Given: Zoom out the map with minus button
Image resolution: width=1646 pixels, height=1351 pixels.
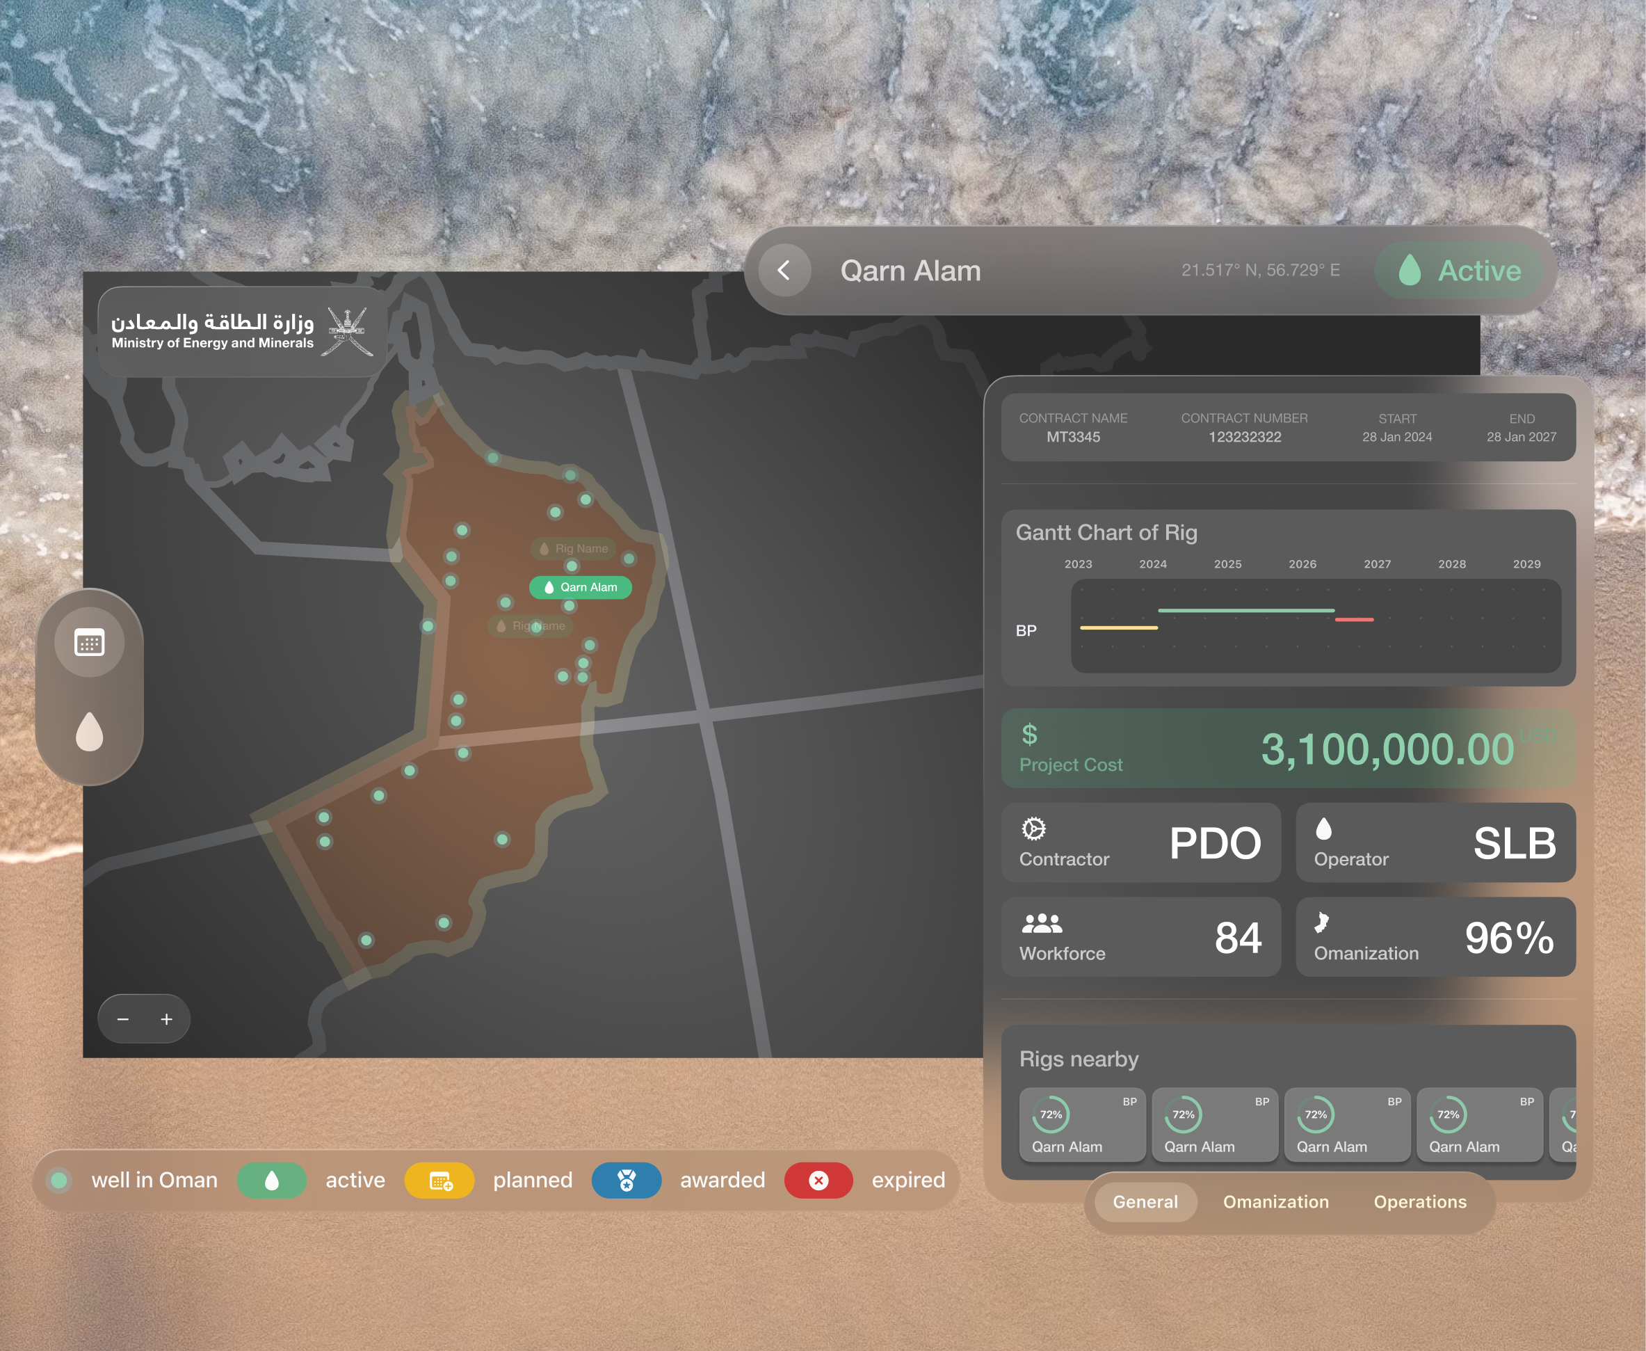Looking at the screenshot, I should [123, 1019].
